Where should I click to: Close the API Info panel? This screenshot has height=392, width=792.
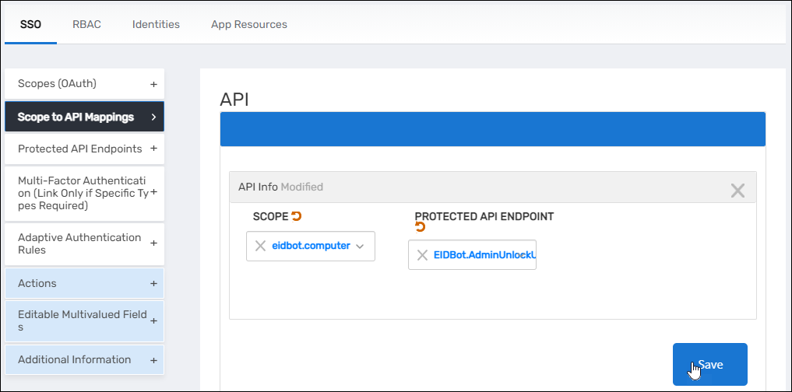click(x=737, y=191)
